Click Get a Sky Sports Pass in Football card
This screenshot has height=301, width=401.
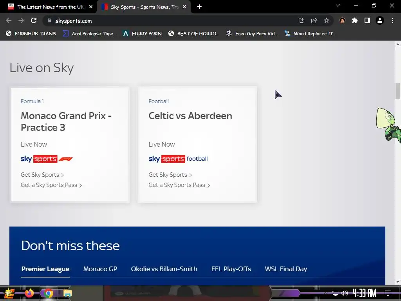179,185
